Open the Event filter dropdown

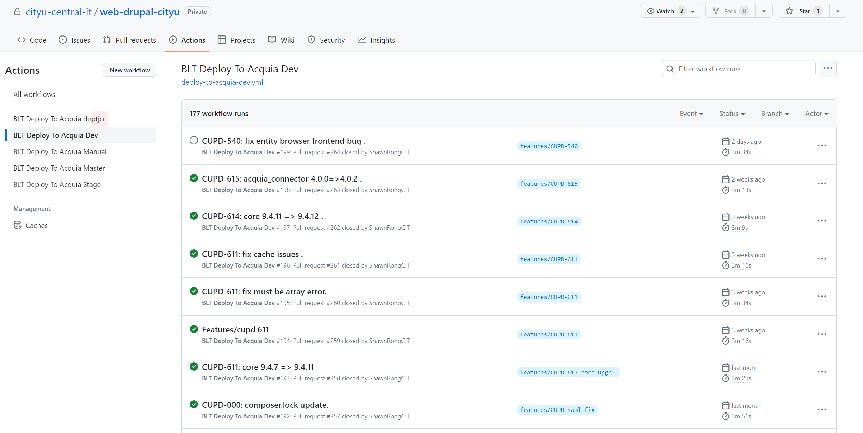(691, 113)
